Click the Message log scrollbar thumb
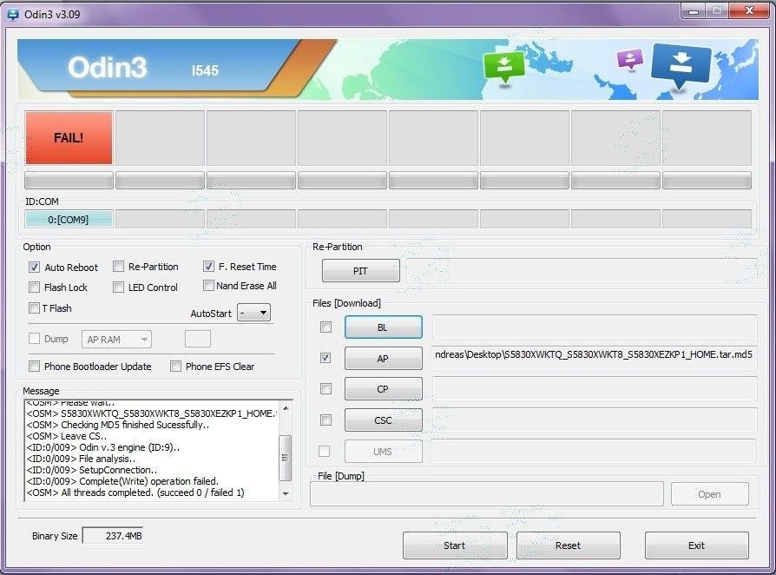776x575 pixels. [x=285, y=458]
